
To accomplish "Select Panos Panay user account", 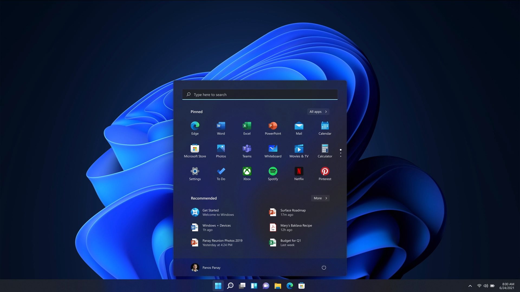I will pos(206,267).
